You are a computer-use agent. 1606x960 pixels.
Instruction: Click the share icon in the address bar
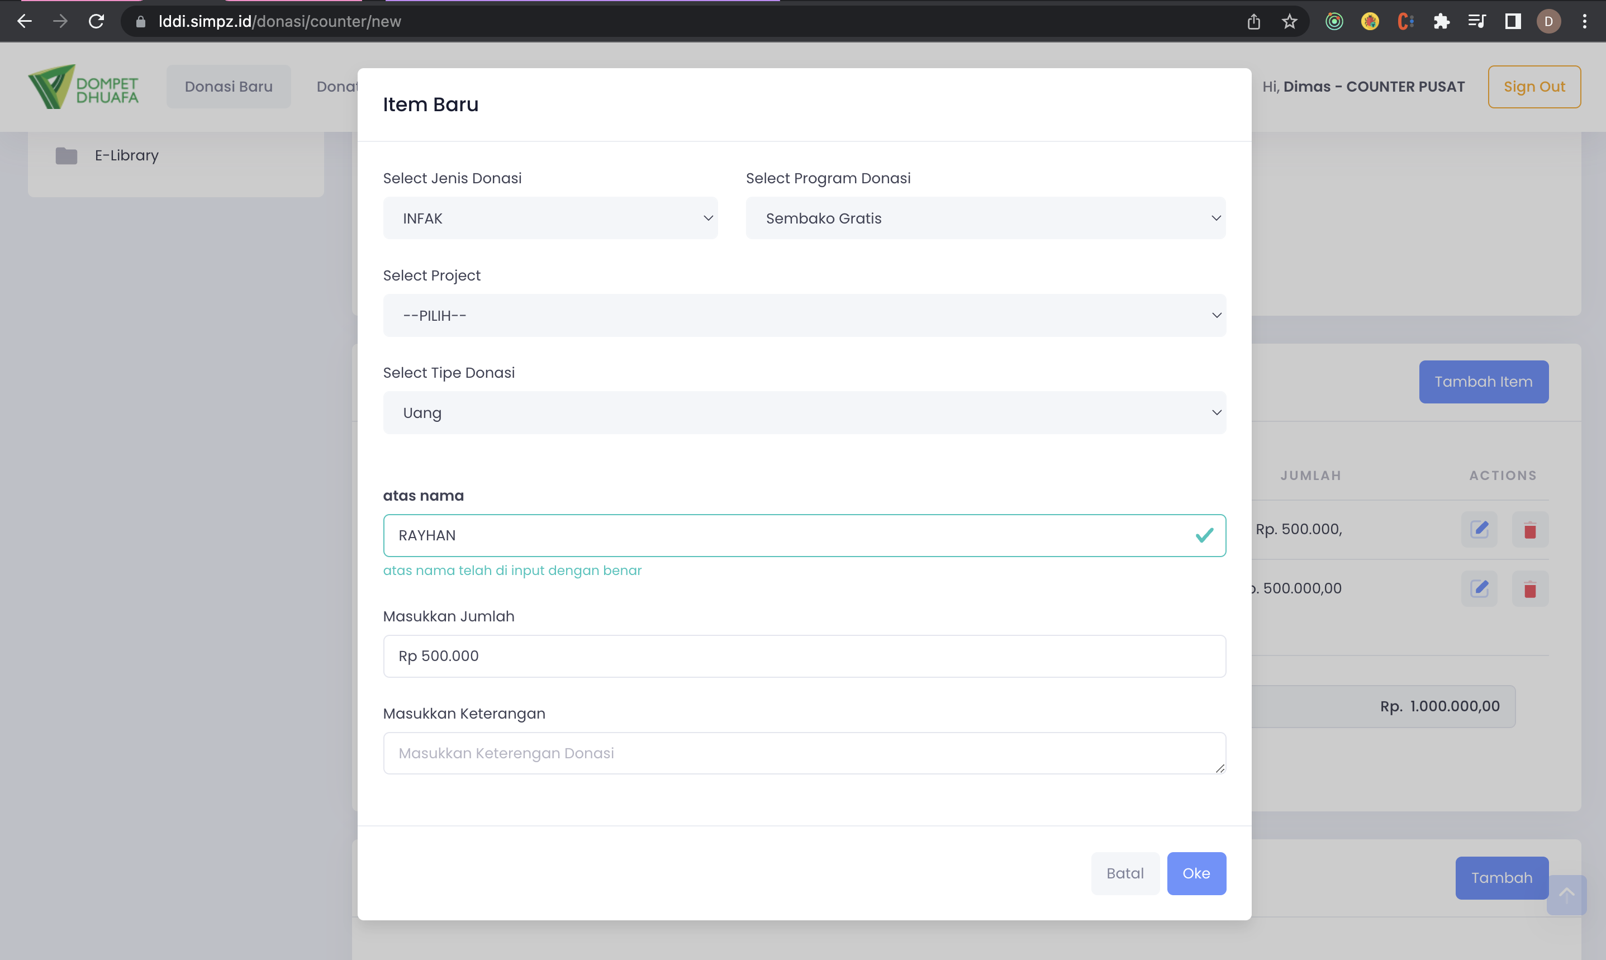click(1253, 21)
